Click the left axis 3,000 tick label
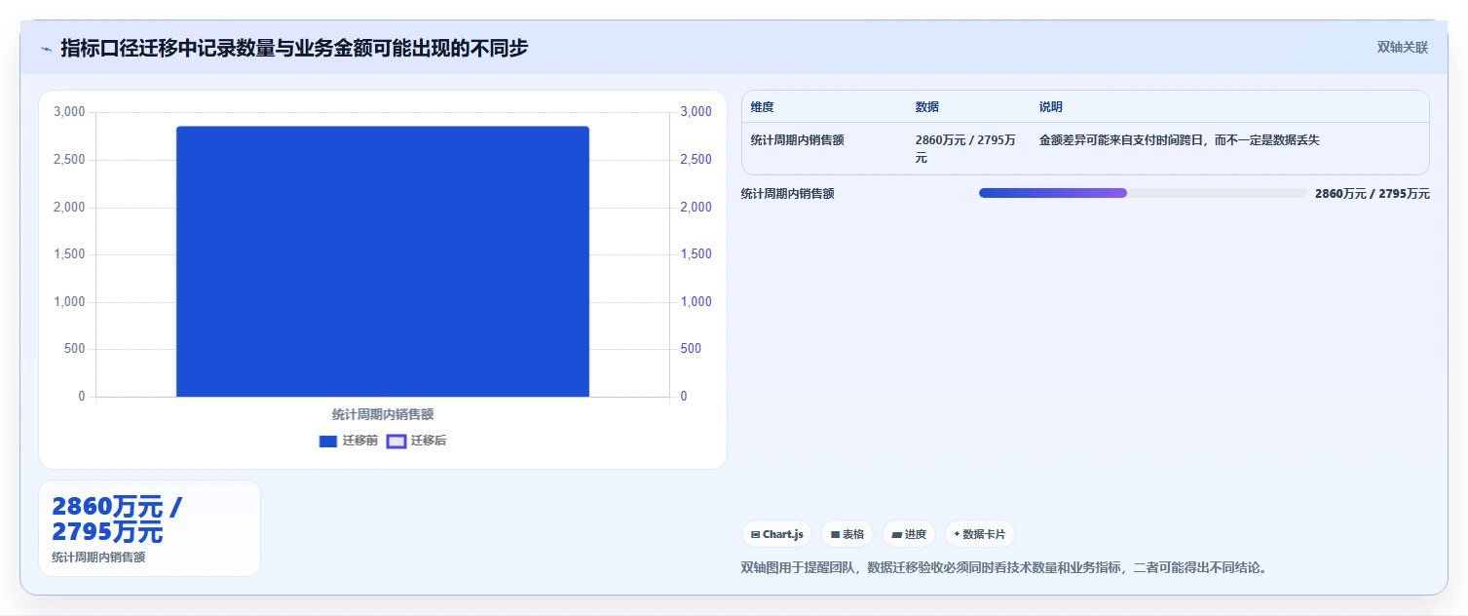The height and width of the screenshot is (616, 1468). click(x=69, y=112)
